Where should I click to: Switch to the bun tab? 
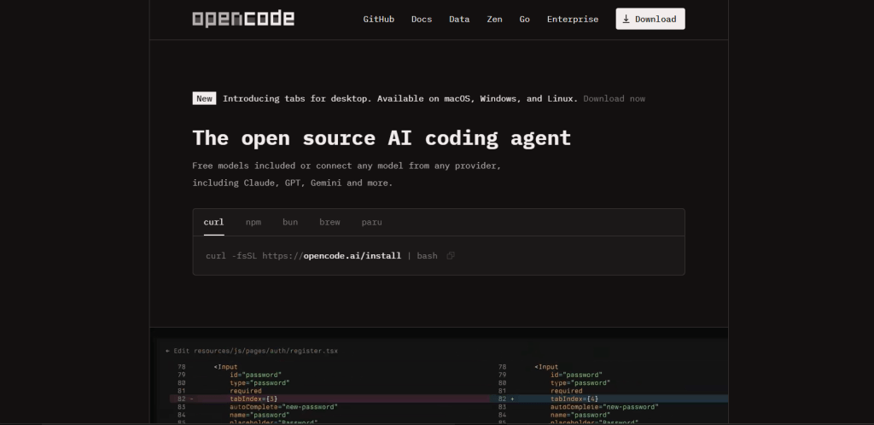click(290, 222)
